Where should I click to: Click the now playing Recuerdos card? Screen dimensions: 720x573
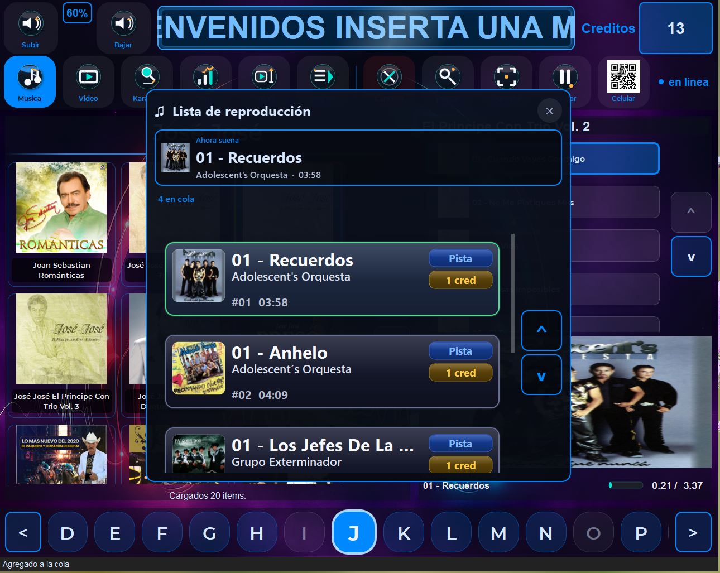358,157
